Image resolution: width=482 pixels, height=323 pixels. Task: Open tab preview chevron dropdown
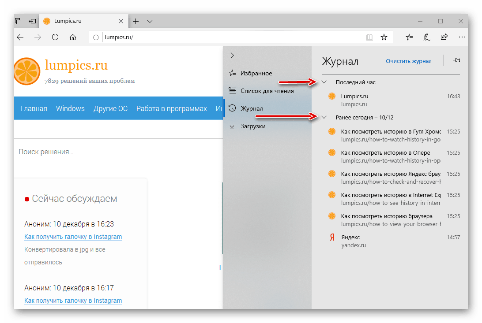tap(150, 21)
